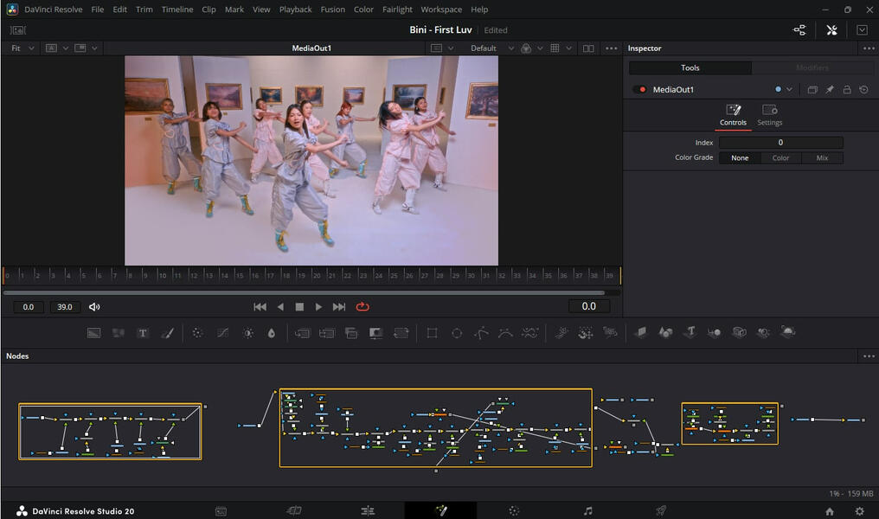Add a Rectangle mask node

(432, 332)
